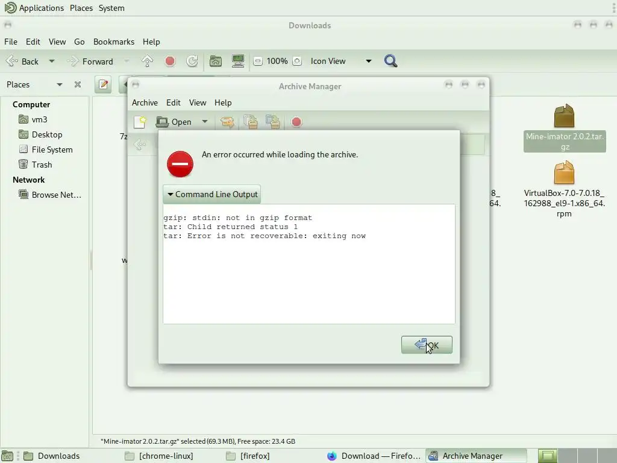The image size is (617, 463).
Task: Click Add folder to archive icon
Action: 273,122
